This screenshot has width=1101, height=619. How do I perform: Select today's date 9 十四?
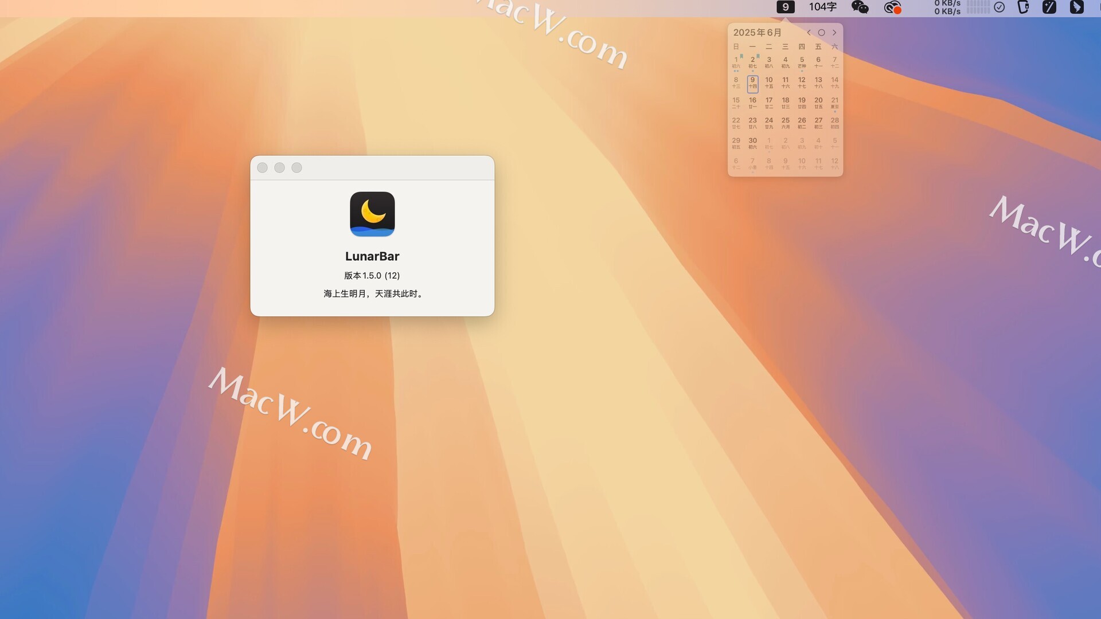[x=752, y=84]
